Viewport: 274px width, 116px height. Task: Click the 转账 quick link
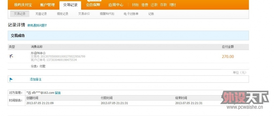136,5
